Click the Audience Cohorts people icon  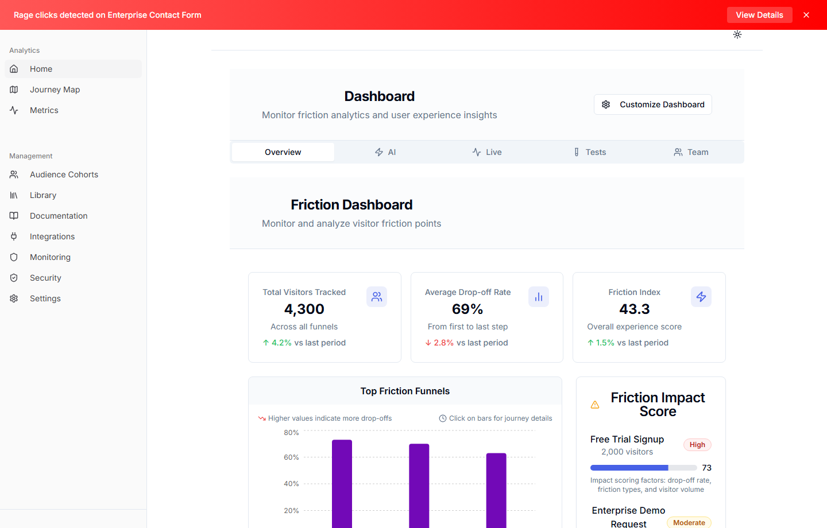tap(14, 174)
